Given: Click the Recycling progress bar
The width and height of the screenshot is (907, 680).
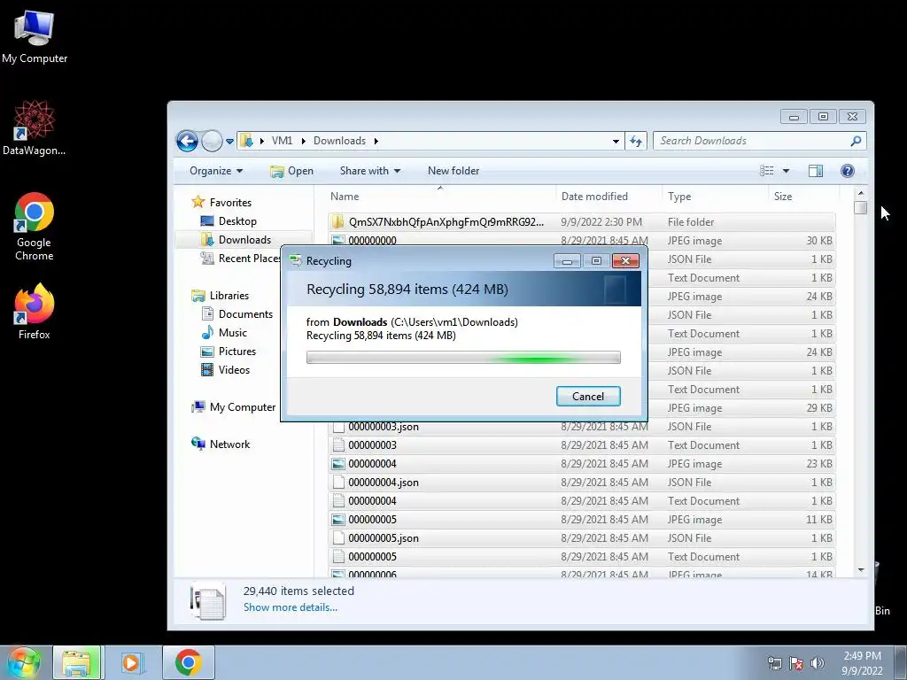Looking at the screenshot, I should point(463,358).
